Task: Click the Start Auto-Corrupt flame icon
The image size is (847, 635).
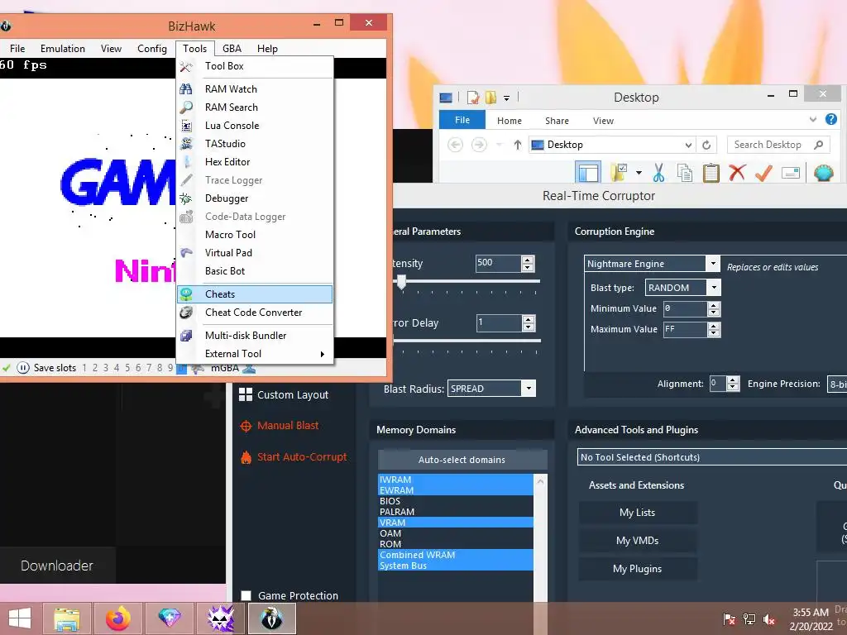Action: [246, 457]
